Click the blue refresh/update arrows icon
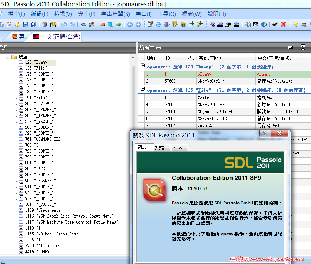This screenshot has height=264, width=311. tap(159, 24)
